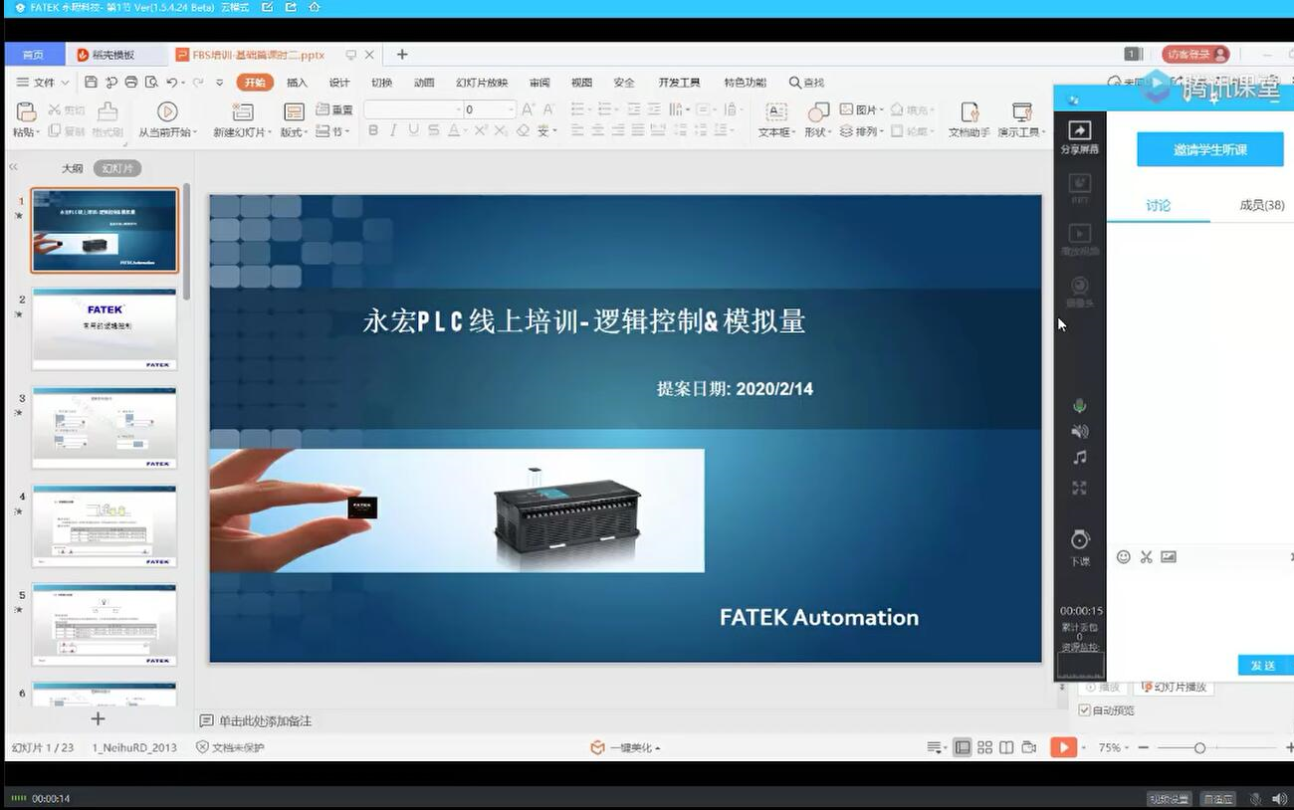Click the slide panel vertical scrollbar
Image resolution: width=1294 pixels, height=810 pixels.
pyautogui.click(x=186, y=244)
